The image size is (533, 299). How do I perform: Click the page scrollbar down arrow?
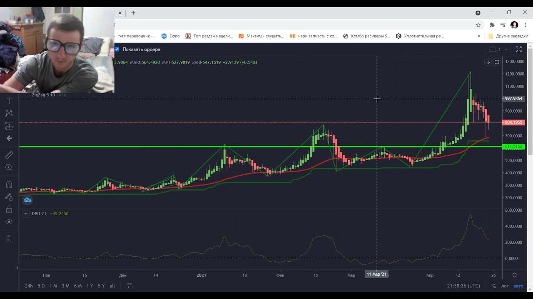coord(531,289)
